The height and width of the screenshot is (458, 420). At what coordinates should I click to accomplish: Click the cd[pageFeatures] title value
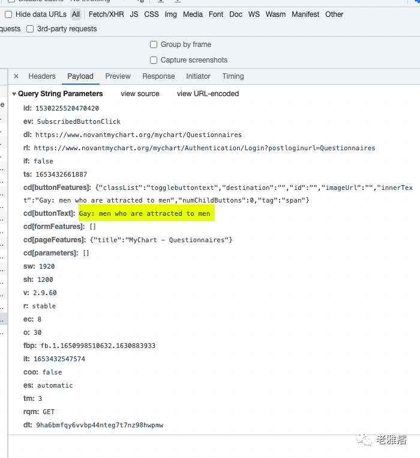[161, 240]
